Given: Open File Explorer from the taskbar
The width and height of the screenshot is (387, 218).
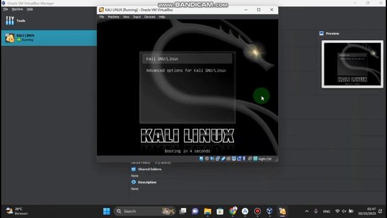Looking at the screenshot, I should point(207,211).
